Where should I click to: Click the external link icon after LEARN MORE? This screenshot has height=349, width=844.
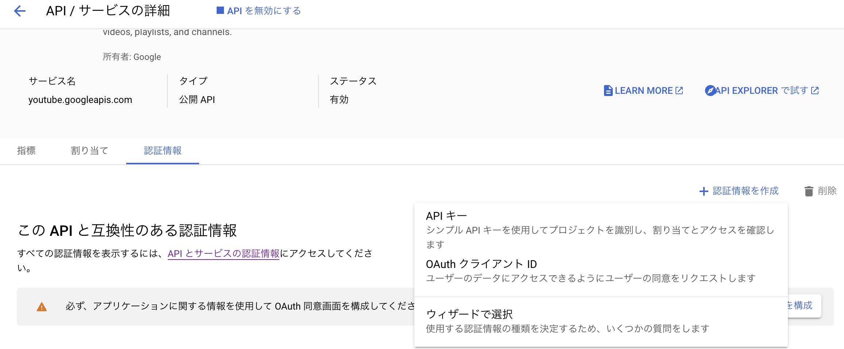[x=679, y=90]
